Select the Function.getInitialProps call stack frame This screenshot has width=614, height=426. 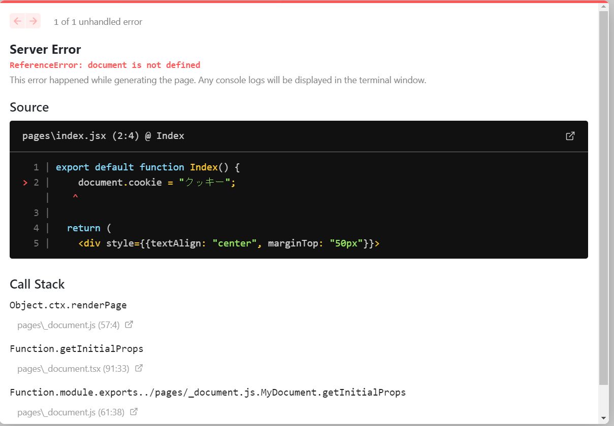76,348
